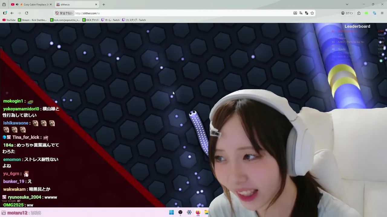Viewport: 387px width, 217px height.
Task: Close the slither.io tab
Action: (96, 5)
